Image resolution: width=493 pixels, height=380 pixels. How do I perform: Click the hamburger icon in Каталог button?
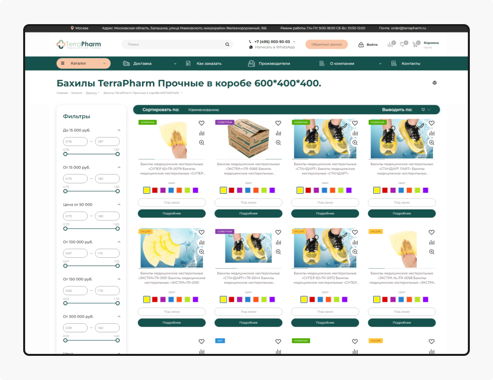click(63, 63)
